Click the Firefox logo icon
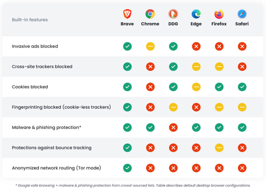The width and height of the screenshot is (266, 193). pos(219,14)
